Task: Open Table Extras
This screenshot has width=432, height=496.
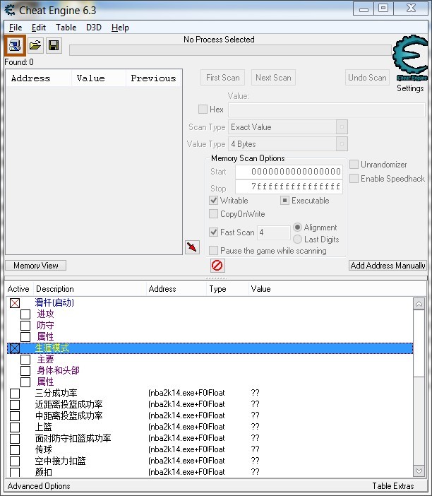Action: pos(392,486)
